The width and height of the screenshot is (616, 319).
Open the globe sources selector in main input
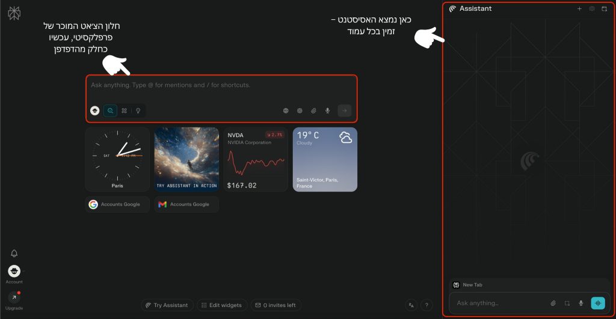click(x=286, y=111)
